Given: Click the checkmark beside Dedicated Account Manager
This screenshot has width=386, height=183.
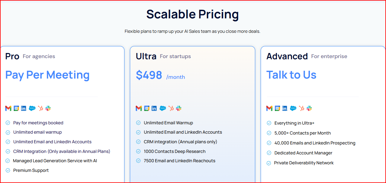Looking at the screenshot, I should (269, 153).
